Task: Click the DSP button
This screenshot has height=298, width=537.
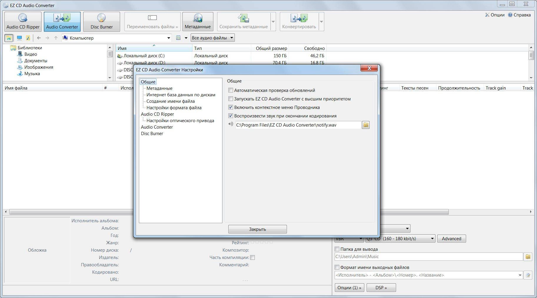Action: (x=381, y=288)
